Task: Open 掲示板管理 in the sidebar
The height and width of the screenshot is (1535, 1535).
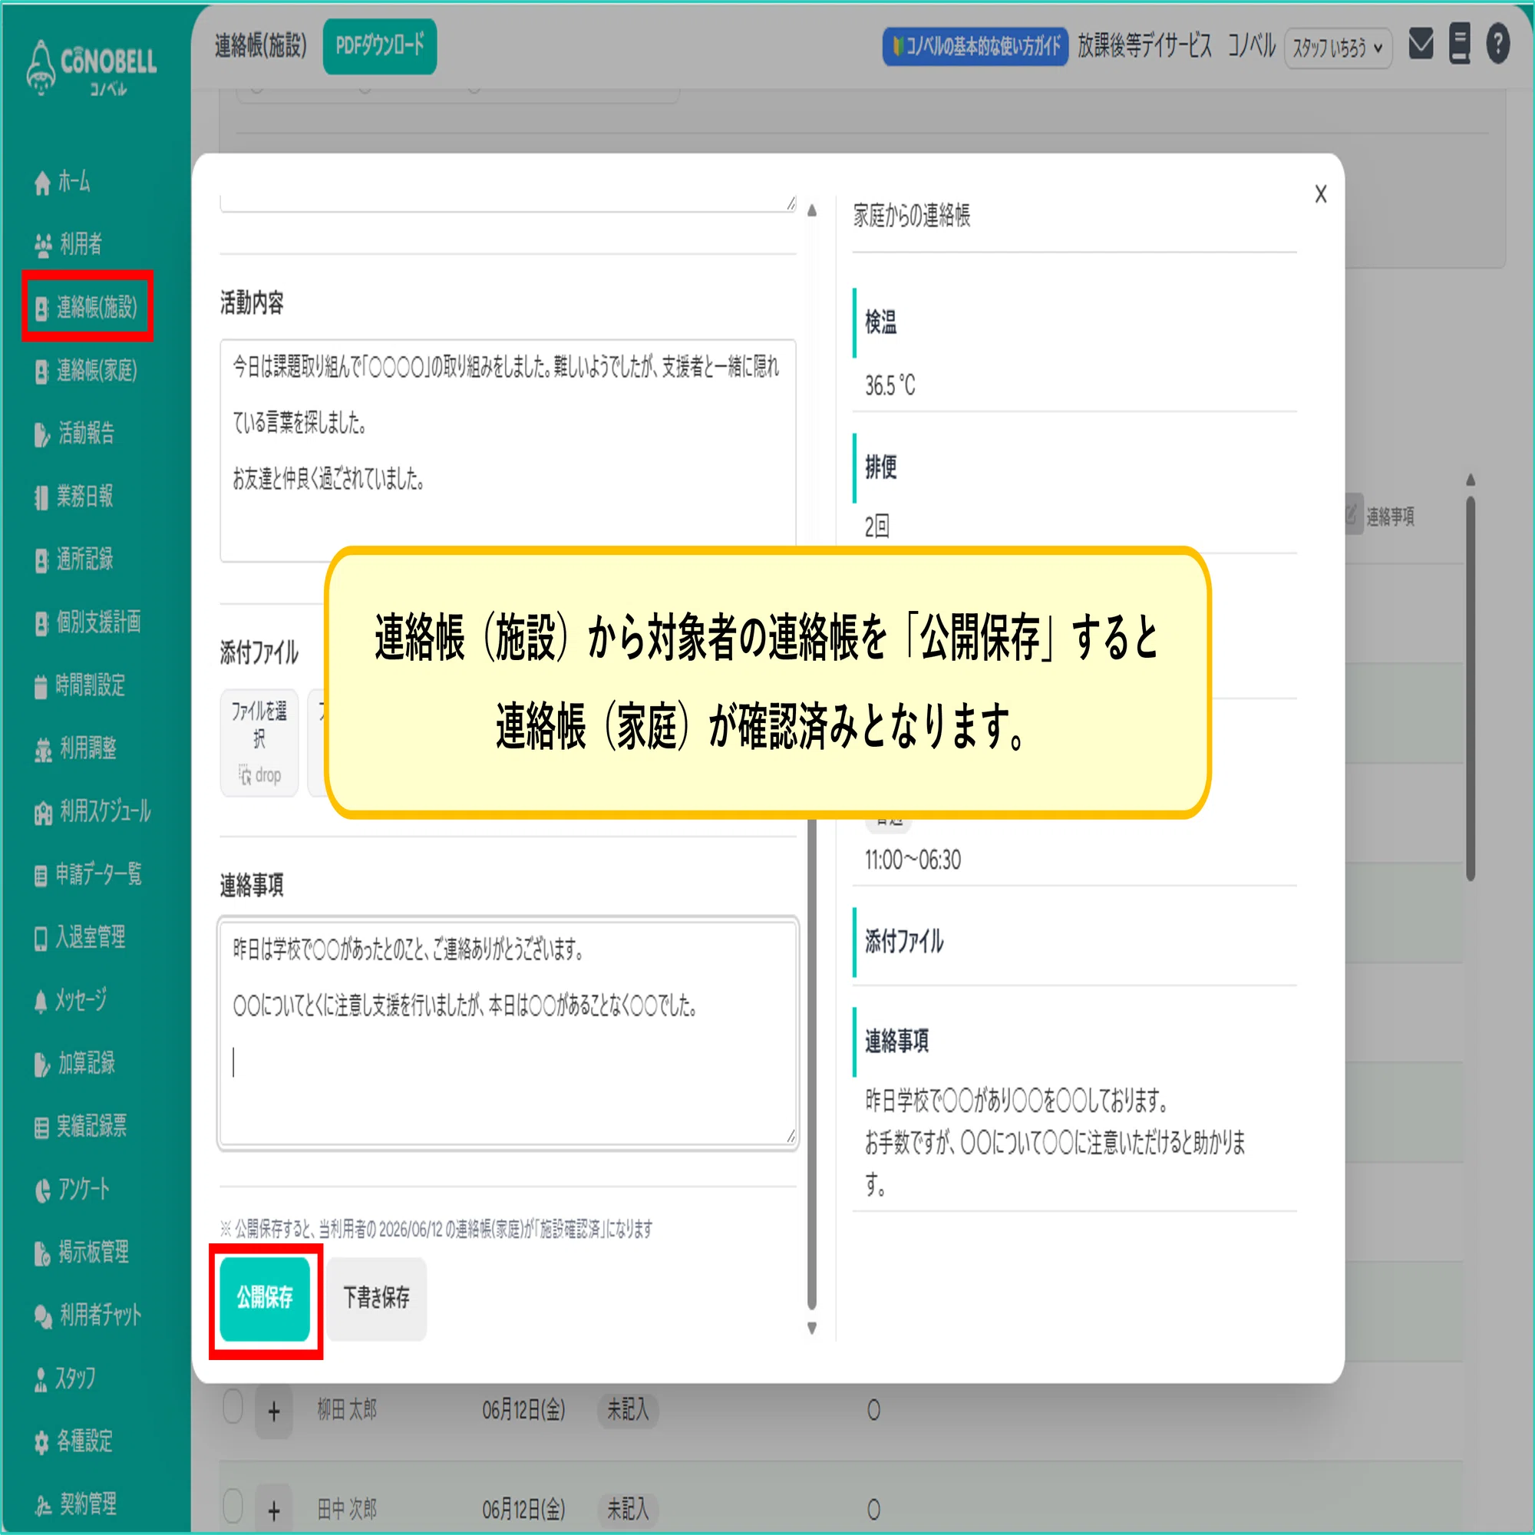Action: [81, 1252]
